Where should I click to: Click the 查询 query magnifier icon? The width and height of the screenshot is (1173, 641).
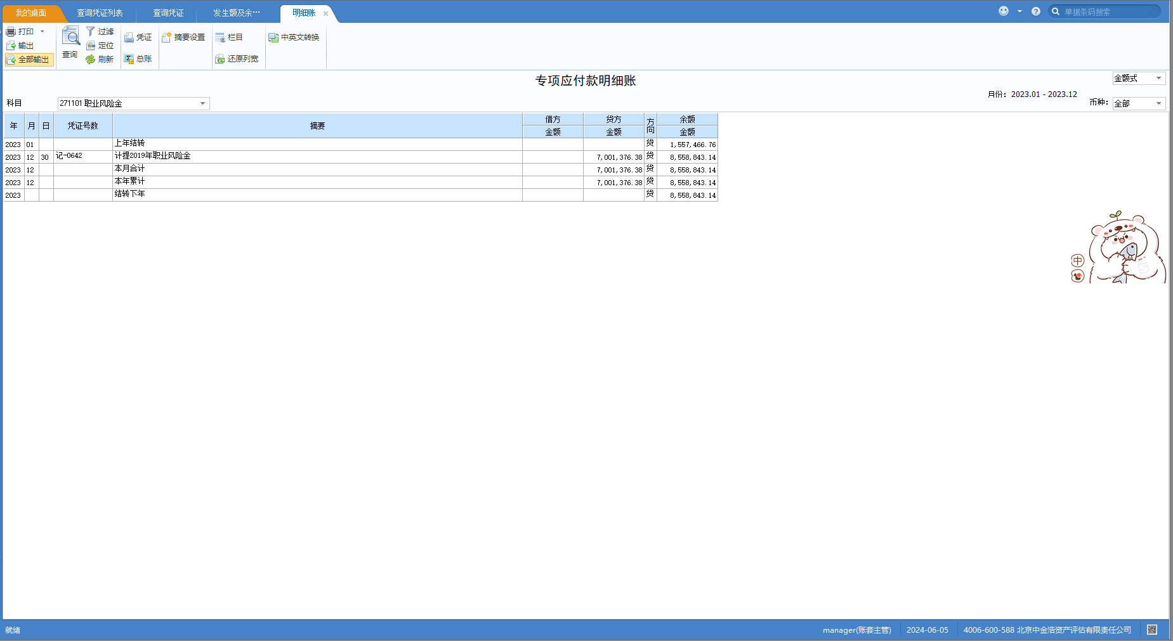click(70, 36)
